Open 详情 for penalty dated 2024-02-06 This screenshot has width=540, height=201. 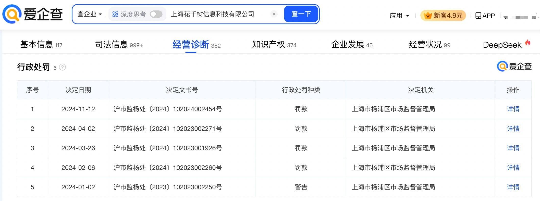point(513,168)
